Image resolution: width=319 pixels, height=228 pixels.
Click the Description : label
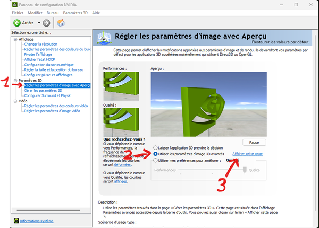coord(108,202)
